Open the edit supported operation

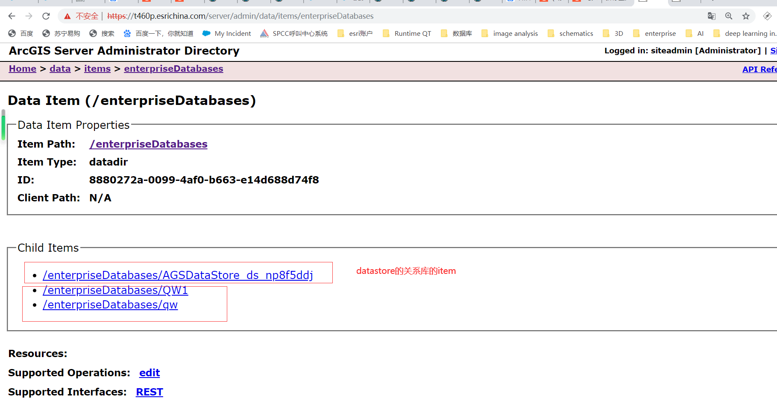coord(149,372)
